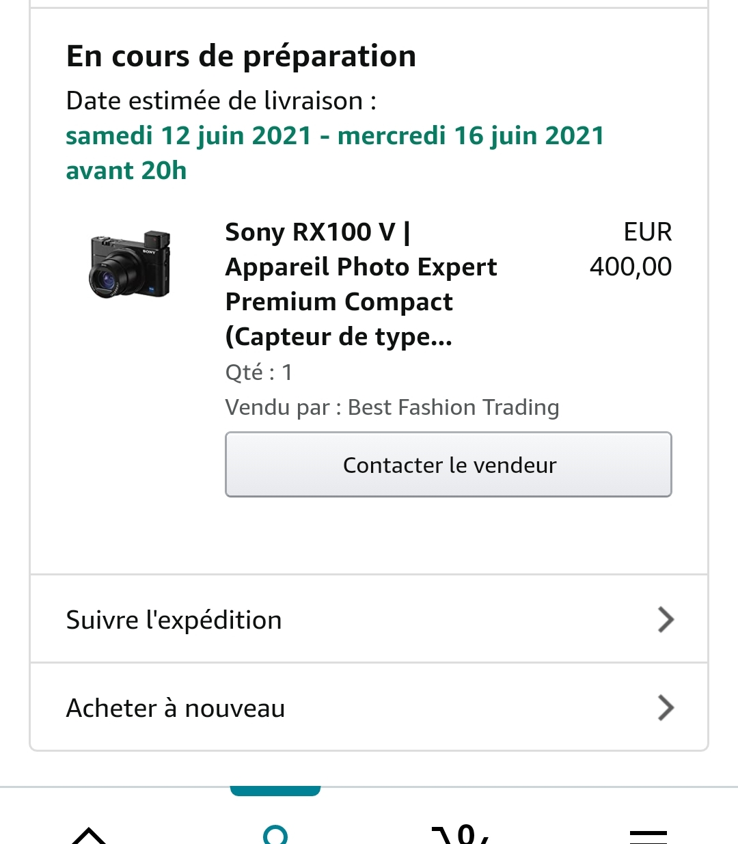Viewport: 738px width, 844px height.
Task: Click the chevron next to Acheter à nouveau
Action: [x=665, y=708]
